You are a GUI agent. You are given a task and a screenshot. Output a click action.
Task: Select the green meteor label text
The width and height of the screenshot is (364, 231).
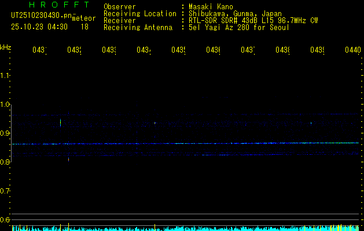pos(84,18)
